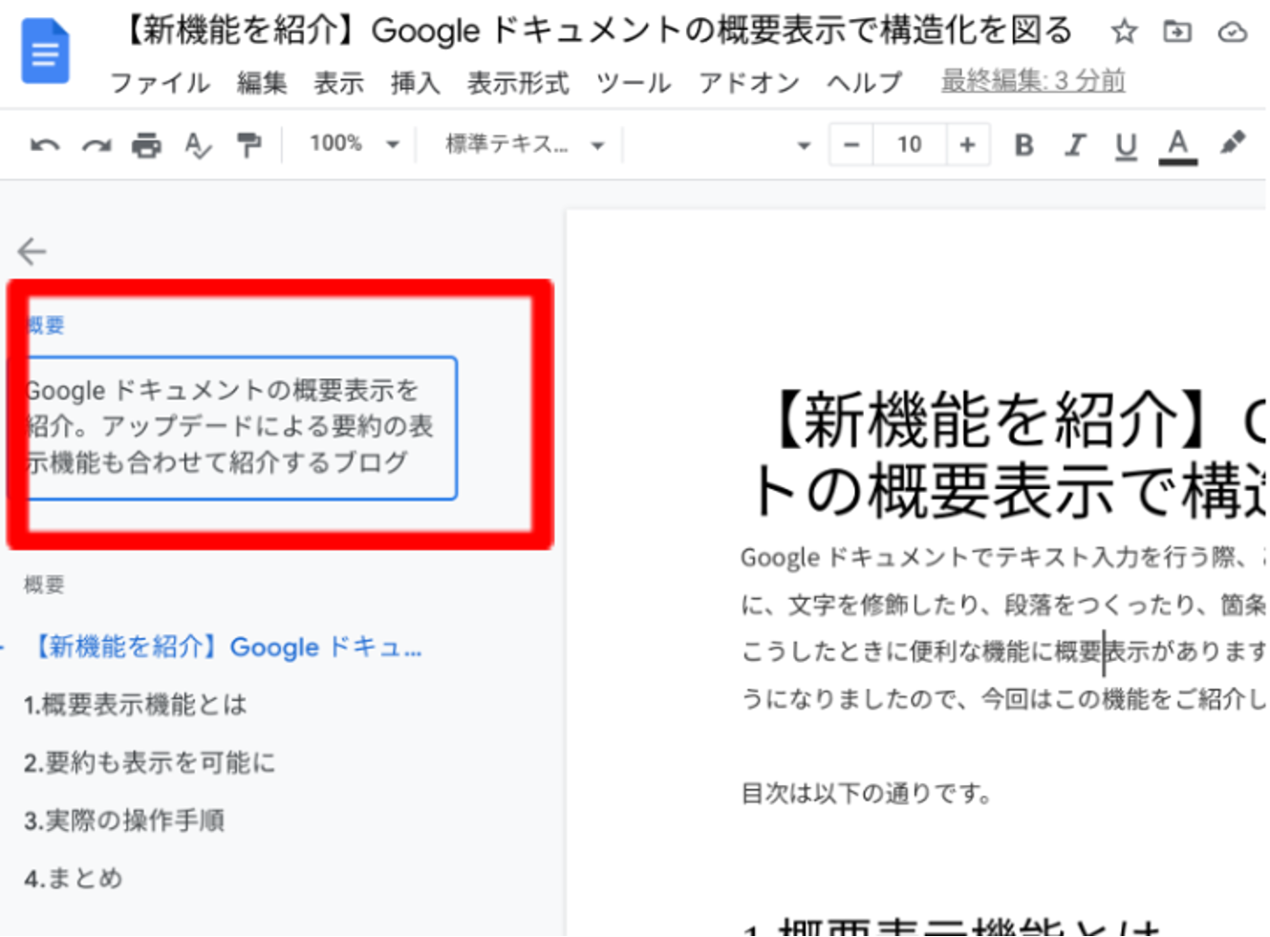Open the text color picker
This screenshot has height=937, width=1270.
point(1177,146)
